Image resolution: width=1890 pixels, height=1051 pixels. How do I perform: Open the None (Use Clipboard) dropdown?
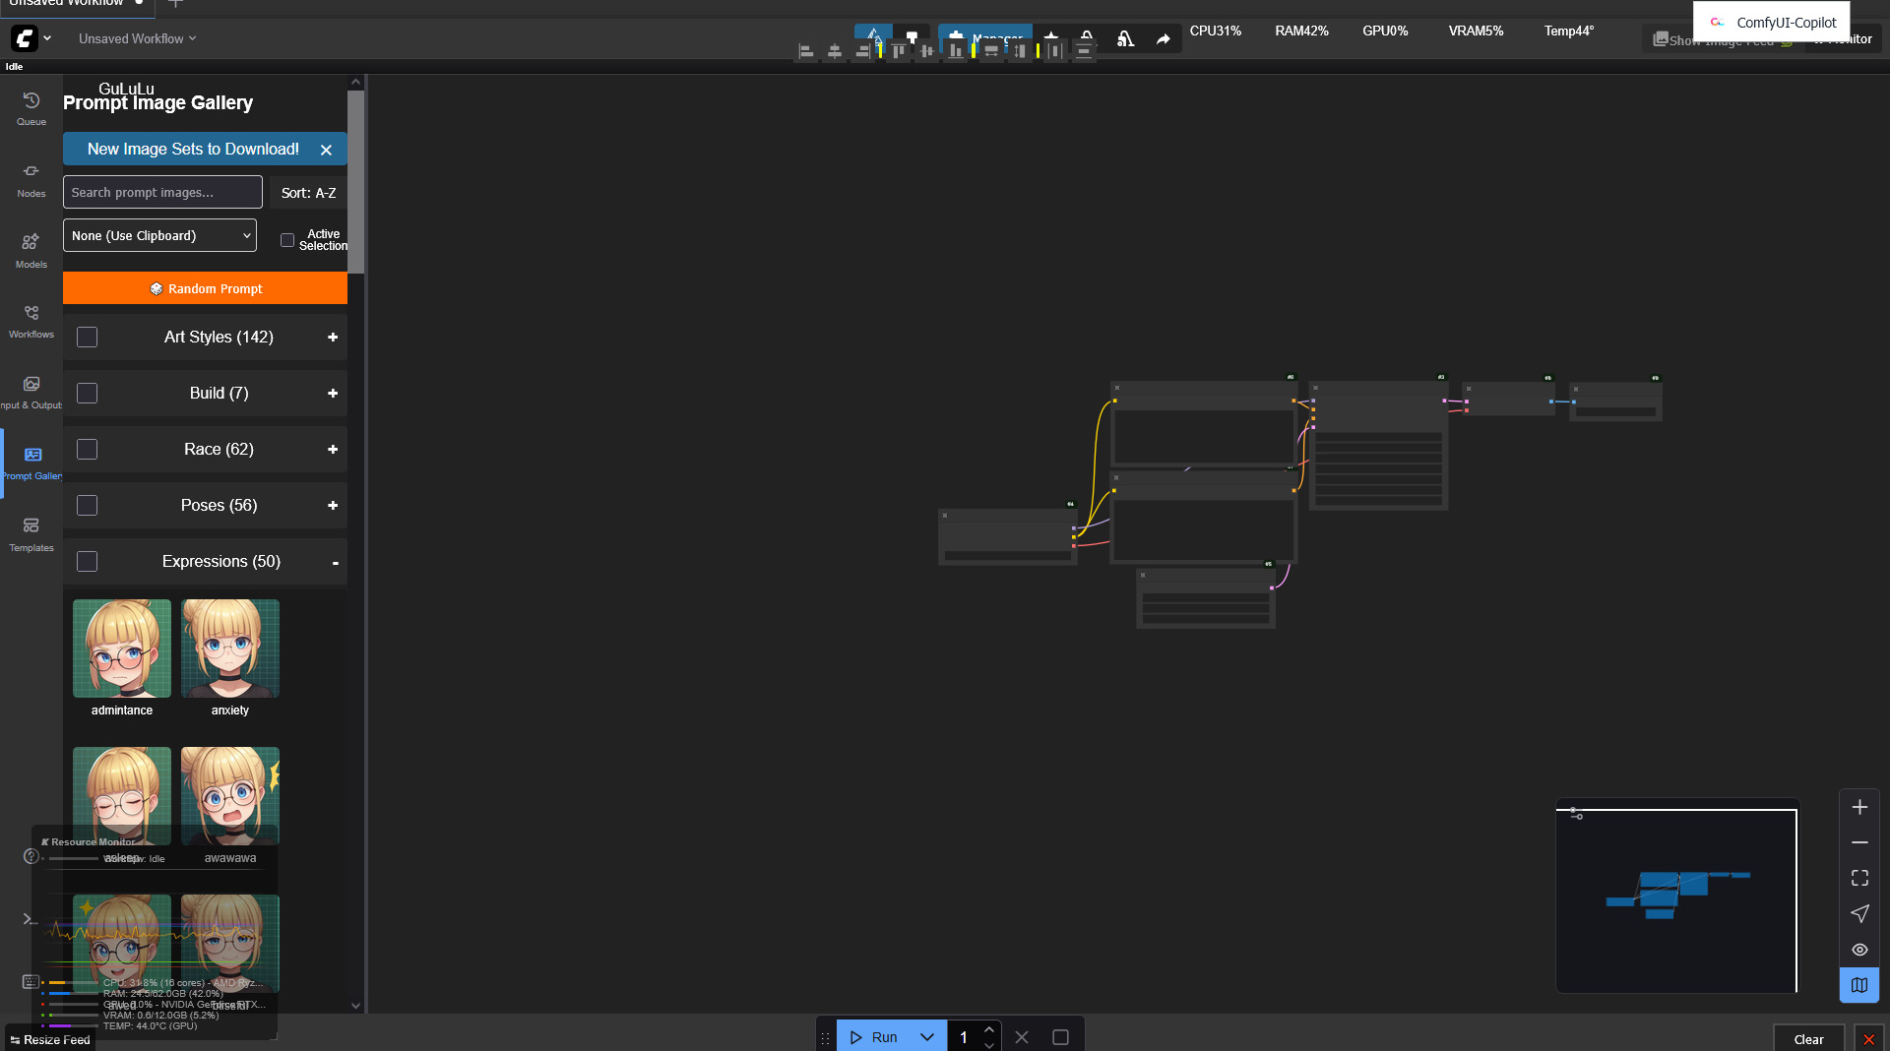point(160,236)
